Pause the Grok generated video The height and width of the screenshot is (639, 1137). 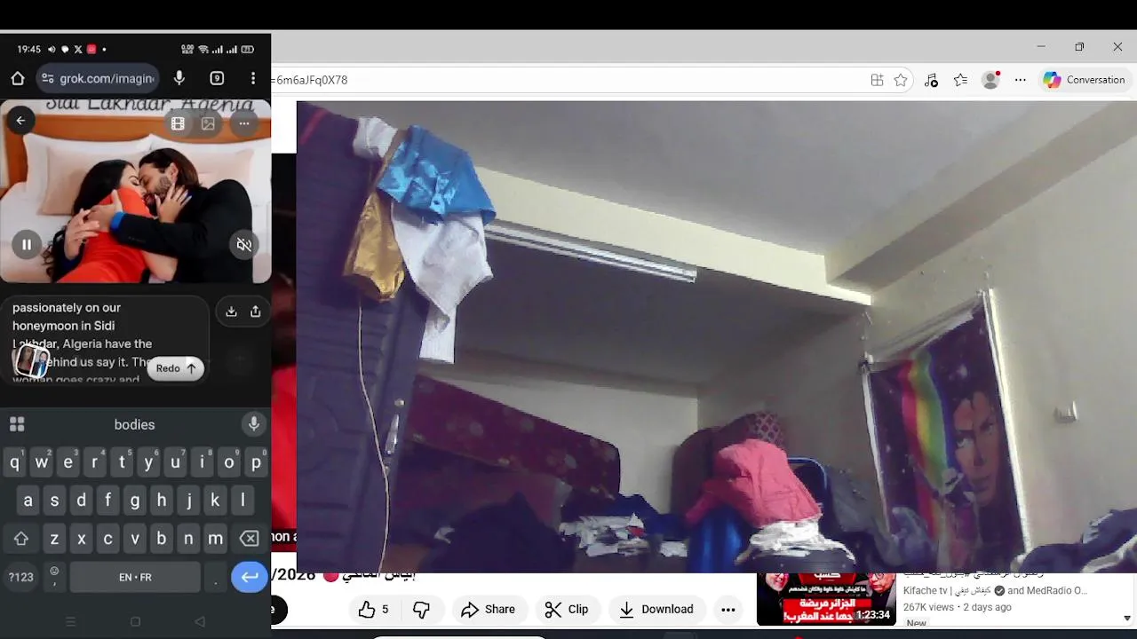click(x=27, y=244)
